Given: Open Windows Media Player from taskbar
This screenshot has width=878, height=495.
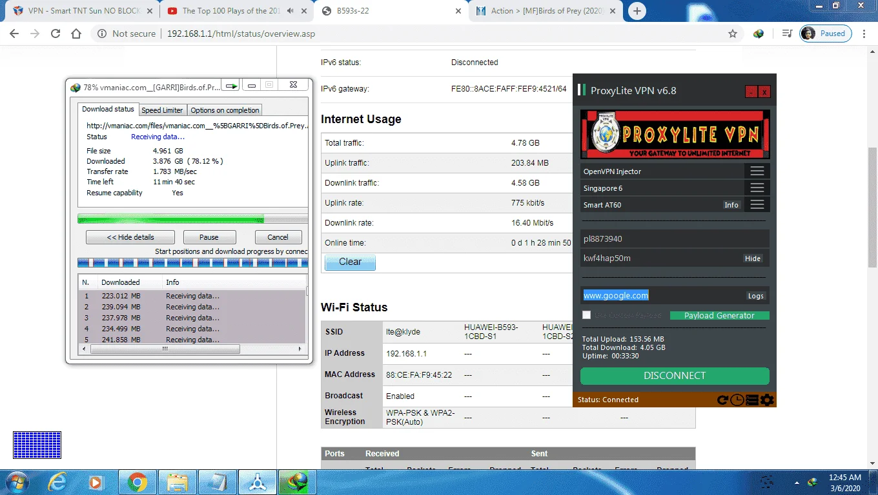Looking at the screenshot, I should click(x=97, y=481).
